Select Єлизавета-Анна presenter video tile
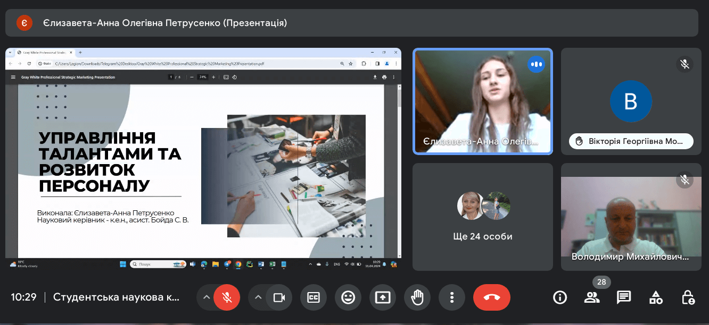 483,101
